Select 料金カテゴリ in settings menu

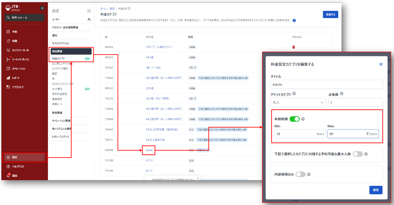tap(58, 58)
